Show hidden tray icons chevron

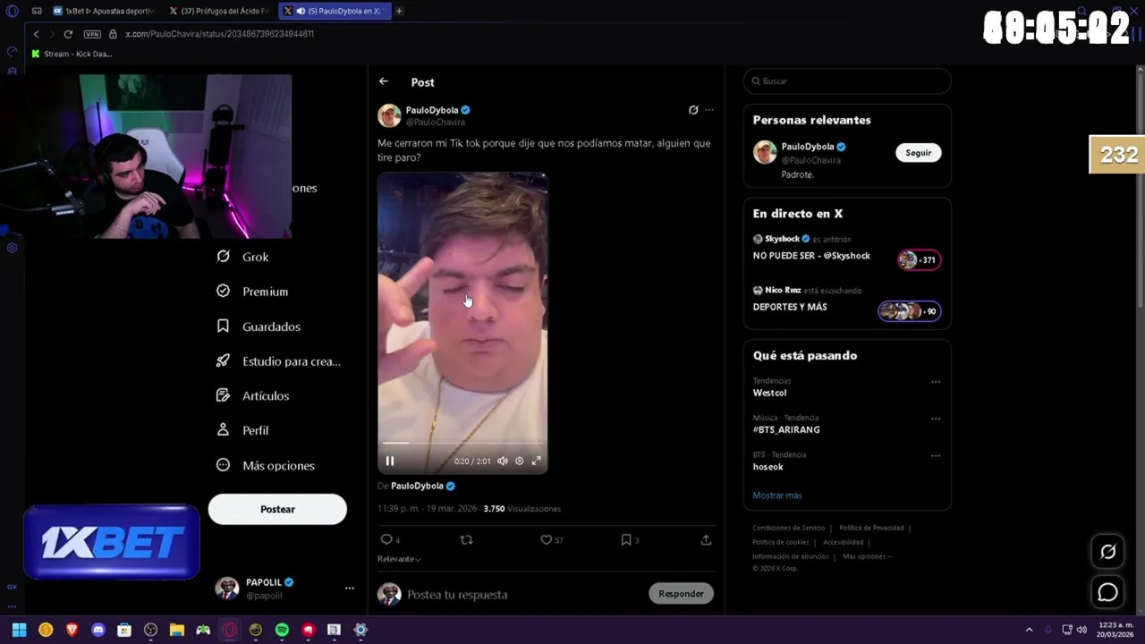click(1029, 630)
